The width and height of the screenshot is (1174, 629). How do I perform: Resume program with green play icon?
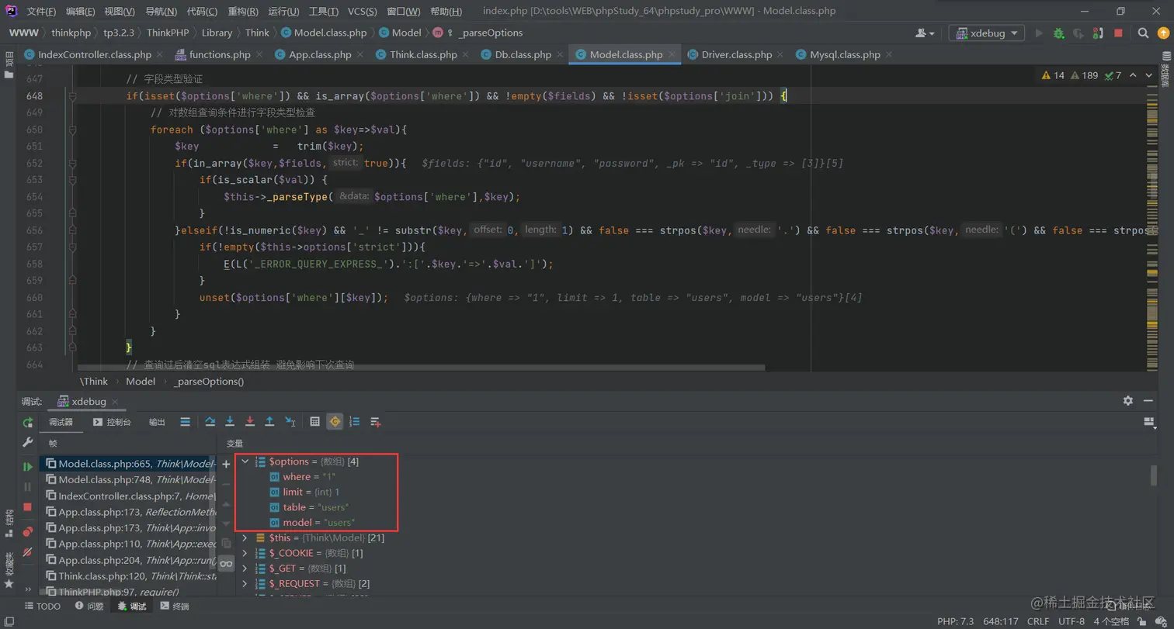pos(28,467)
